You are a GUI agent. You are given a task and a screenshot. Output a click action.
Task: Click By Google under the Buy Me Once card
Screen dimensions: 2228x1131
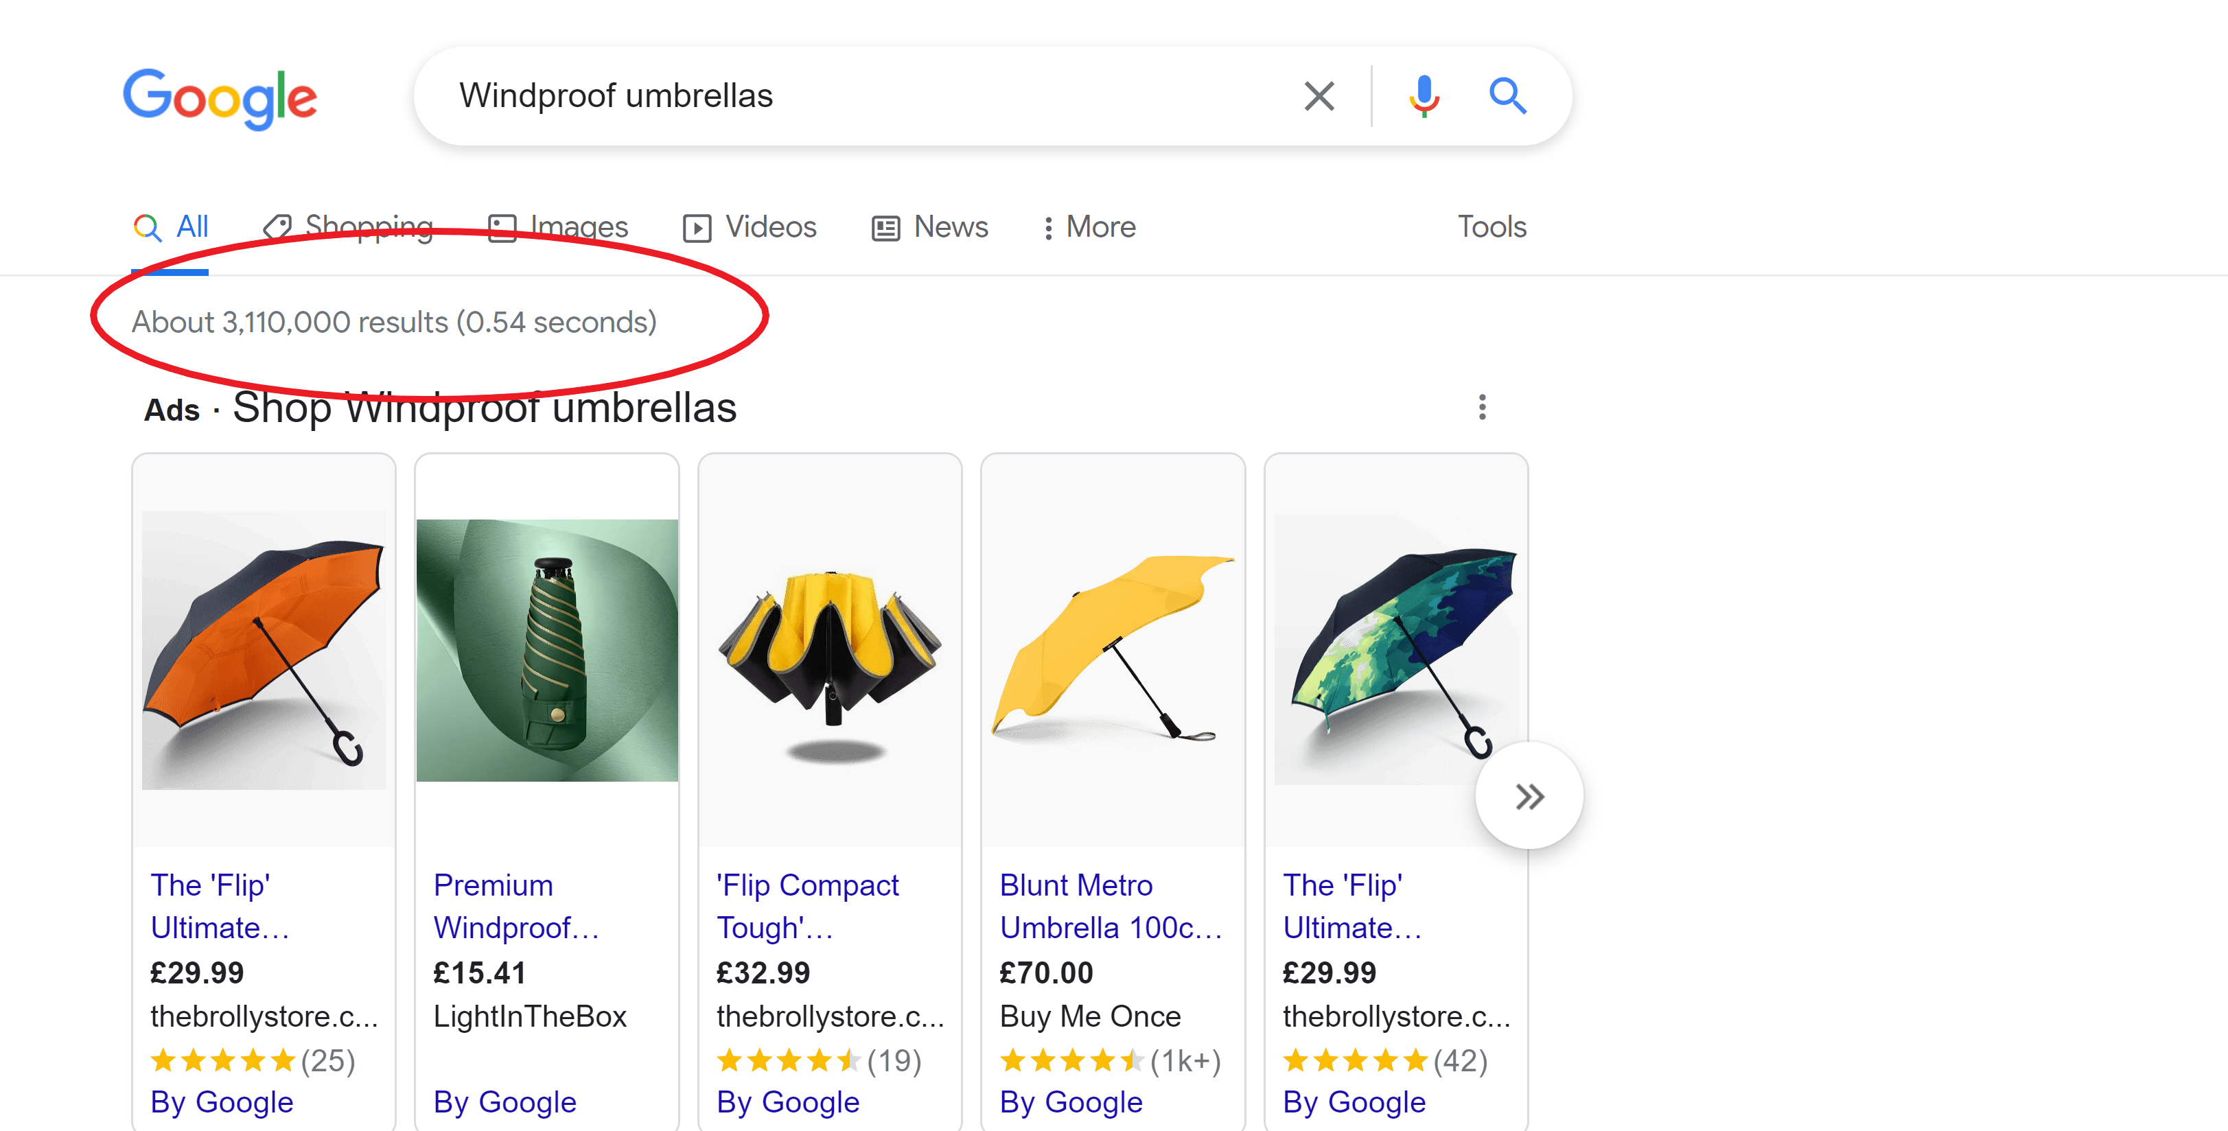pyautogui.click(x=1071, y=1102)
